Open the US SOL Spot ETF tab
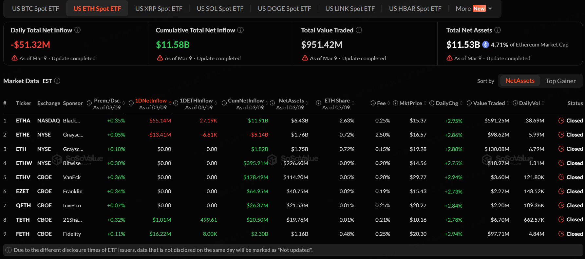The height and width of the screenshot is (259, 585). tap(220, 9)
